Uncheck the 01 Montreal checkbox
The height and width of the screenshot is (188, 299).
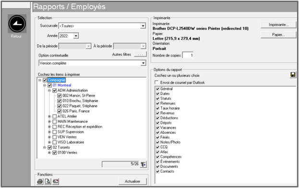pyautogui.click(x=49, y=85)
